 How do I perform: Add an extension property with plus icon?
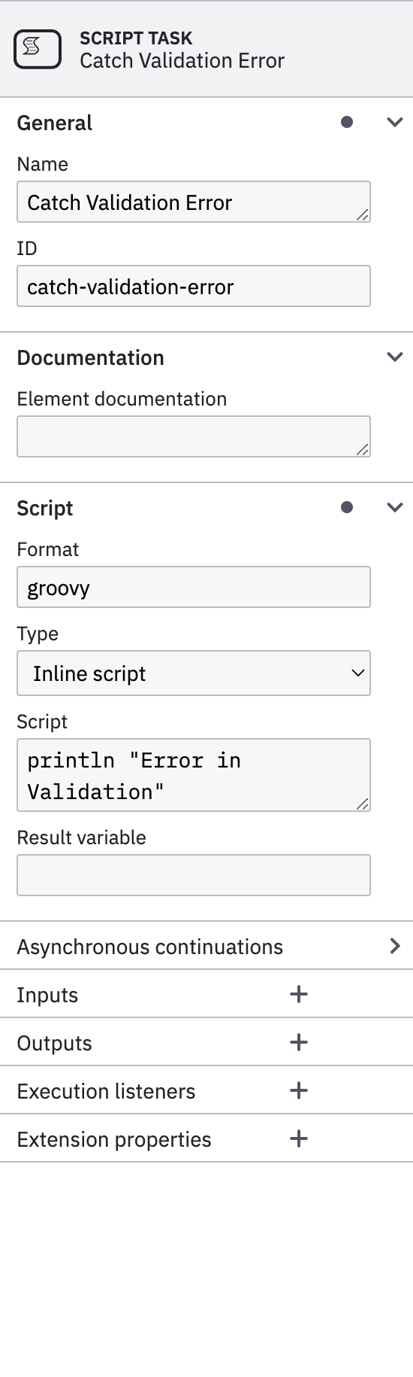click(299, 1138)
